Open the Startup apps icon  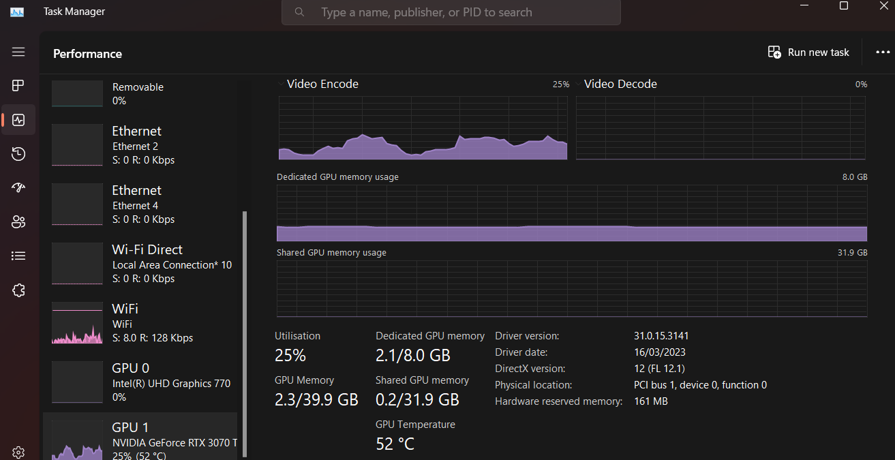click(x=18, y=187)
